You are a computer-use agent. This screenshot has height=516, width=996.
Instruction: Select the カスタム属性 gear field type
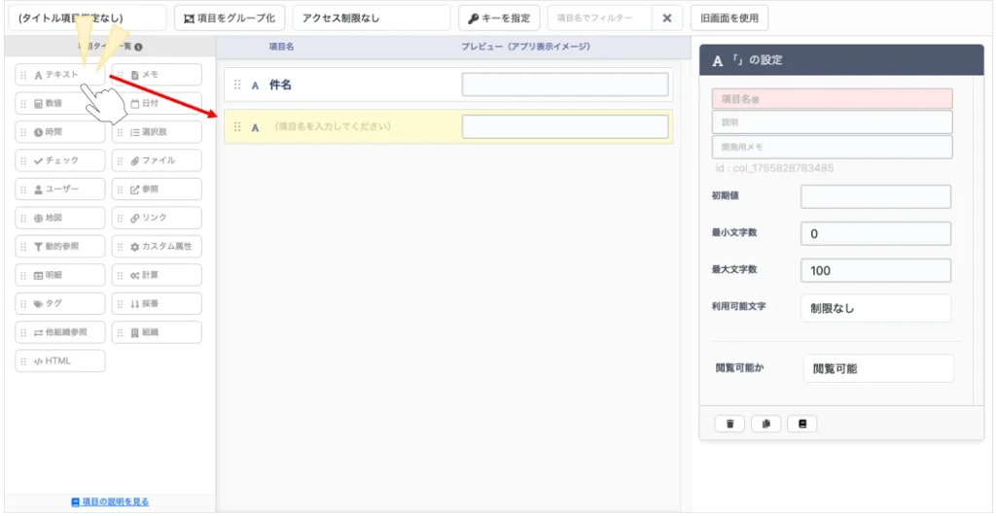click(x=157, y=247)
